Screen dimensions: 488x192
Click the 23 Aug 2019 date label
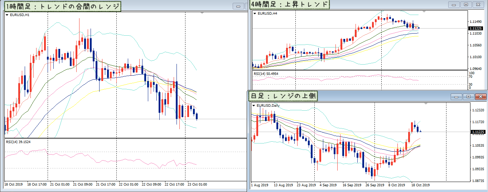coord(307,185)
